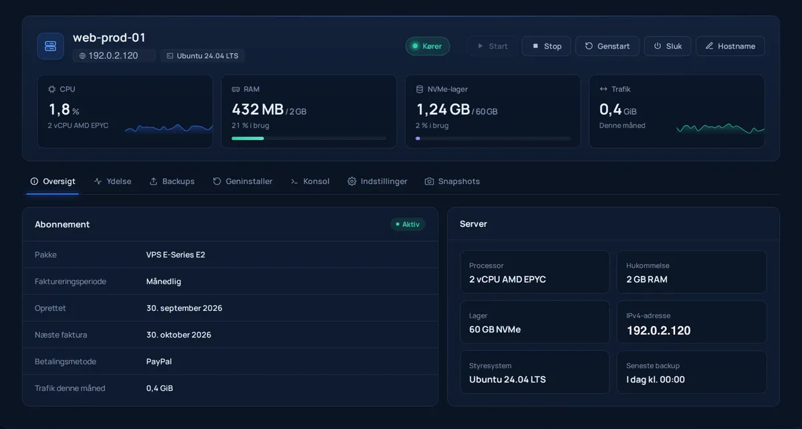Click the Trafik arrows icon
The width and height of the screenshot is (802, 429).
click(604, 89)
